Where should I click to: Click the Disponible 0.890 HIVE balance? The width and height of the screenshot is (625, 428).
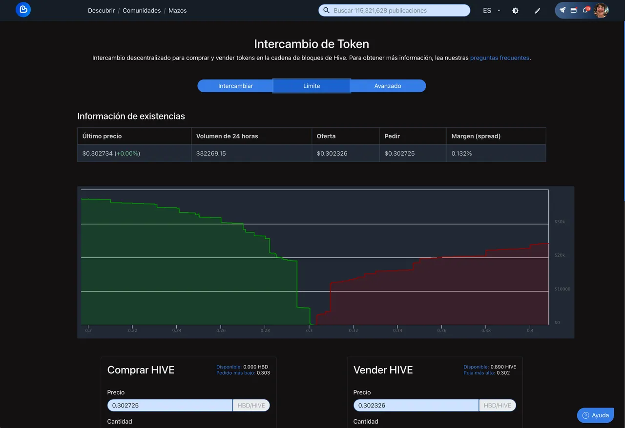point(490,367)
